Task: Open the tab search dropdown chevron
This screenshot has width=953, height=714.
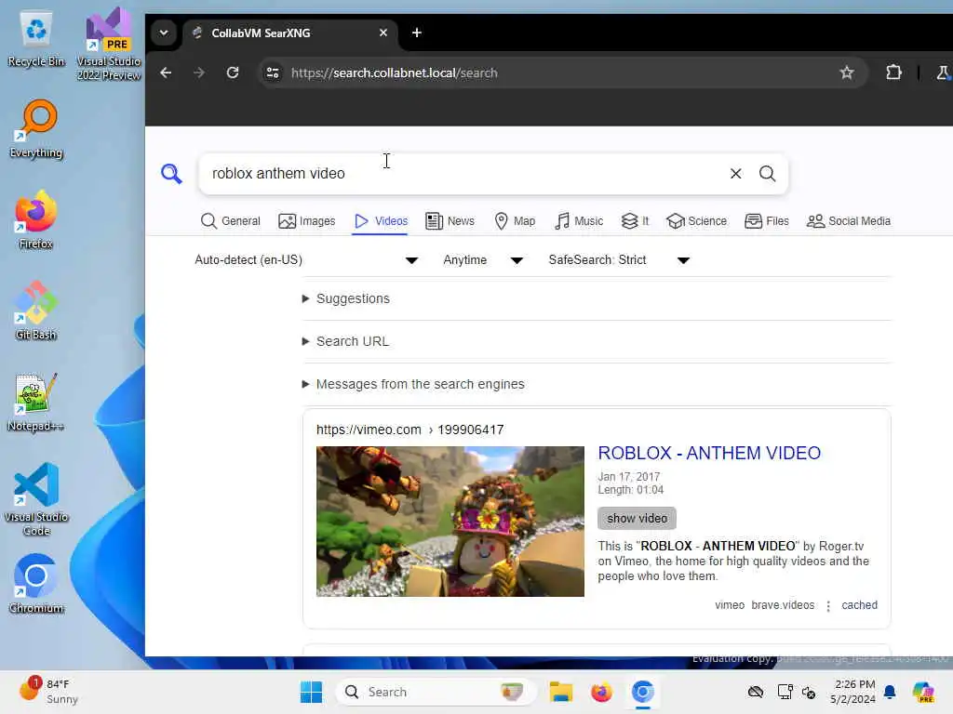Action: pos(164,33)
